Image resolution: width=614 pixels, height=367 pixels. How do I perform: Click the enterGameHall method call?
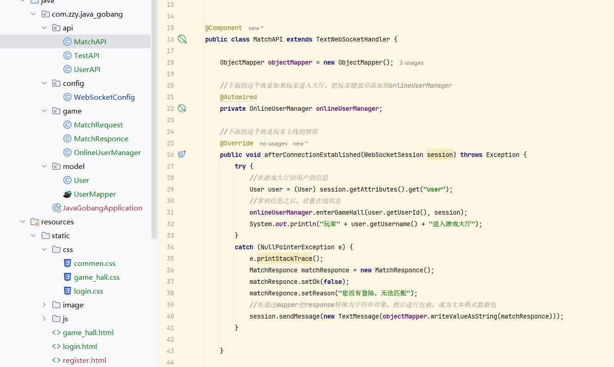[x=338, y=212]
